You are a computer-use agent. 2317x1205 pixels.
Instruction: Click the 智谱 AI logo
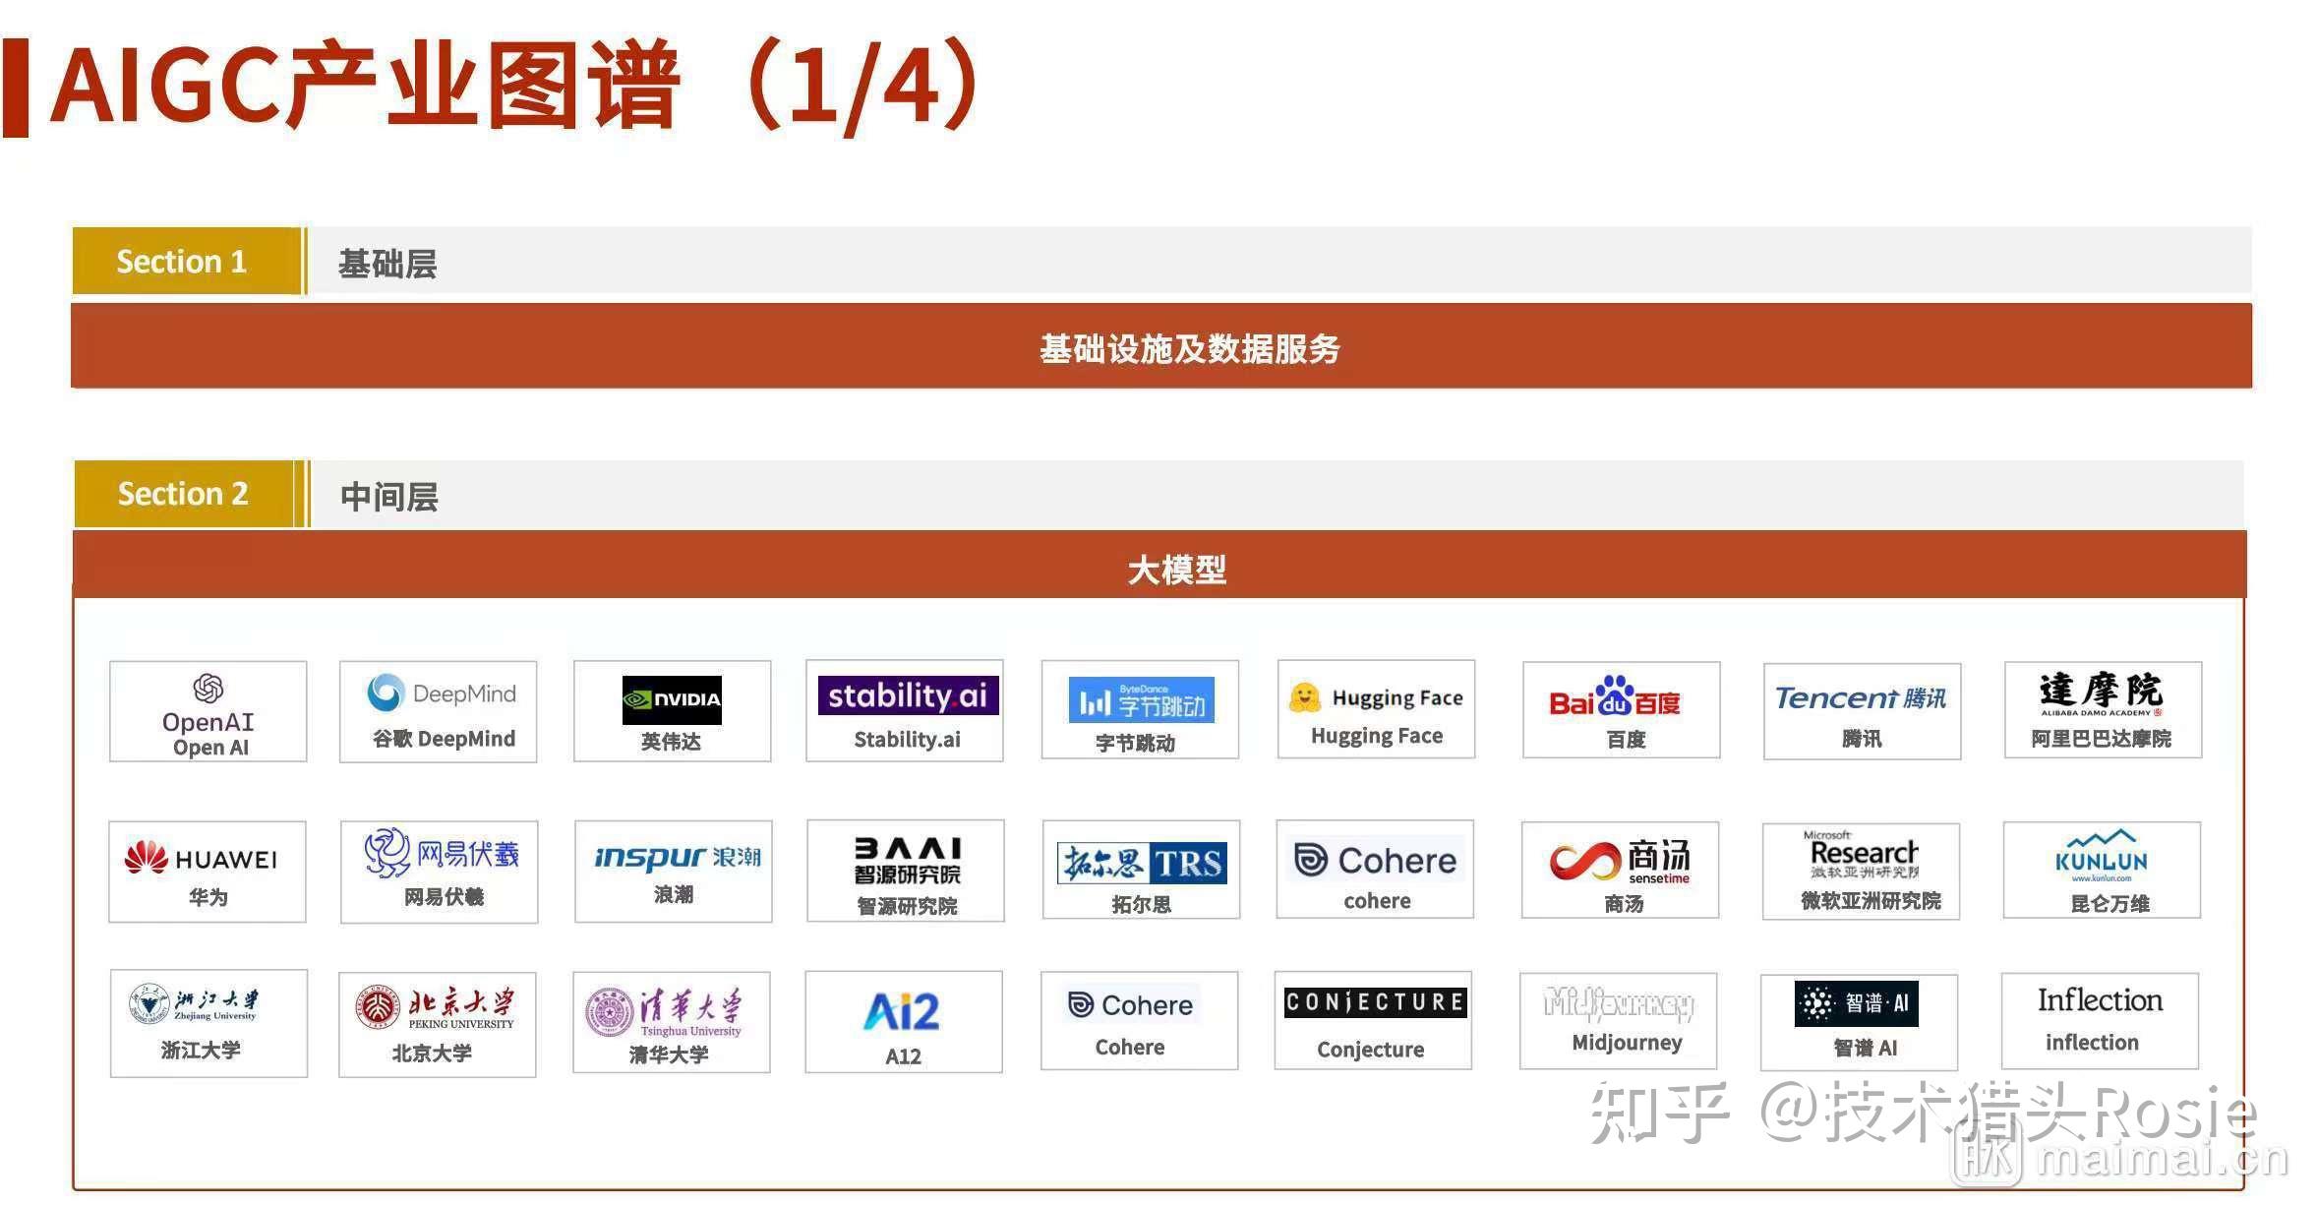coord(1859,1003)
